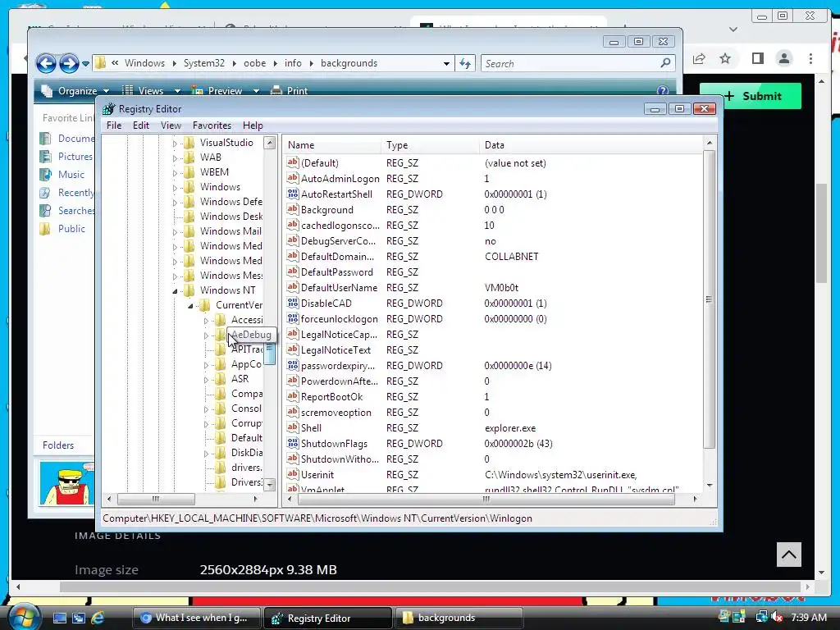
Task: Click the ShutdownFlags DWORD icon
Action: click(293, 444)
